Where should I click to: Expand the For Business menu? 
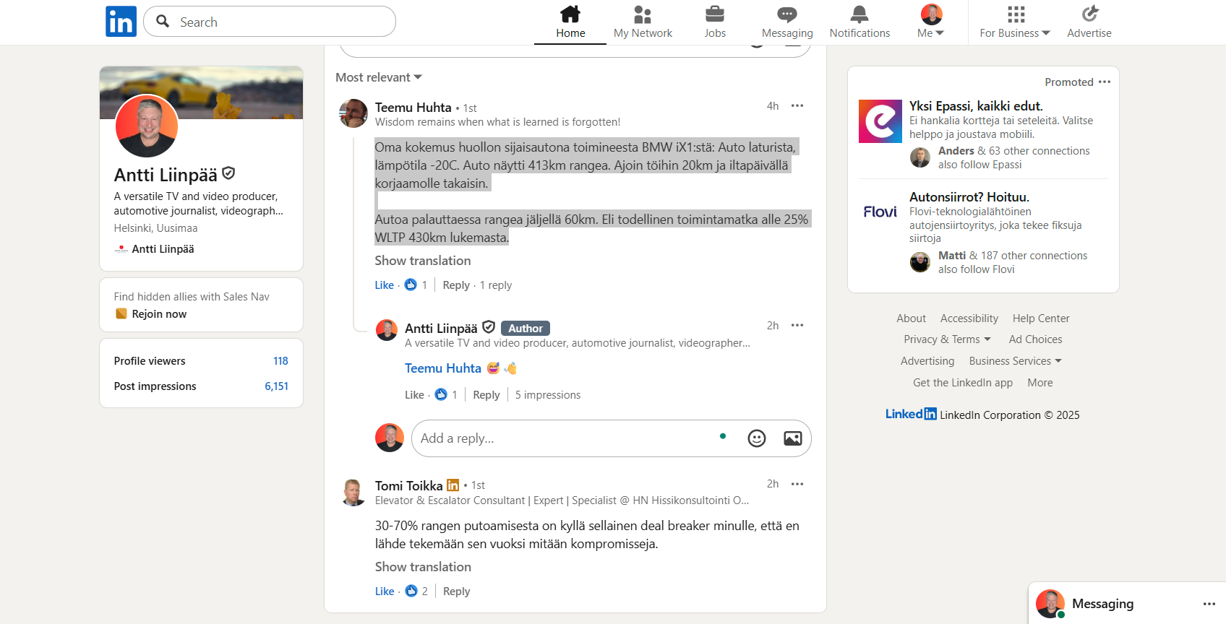(1015, 22)
